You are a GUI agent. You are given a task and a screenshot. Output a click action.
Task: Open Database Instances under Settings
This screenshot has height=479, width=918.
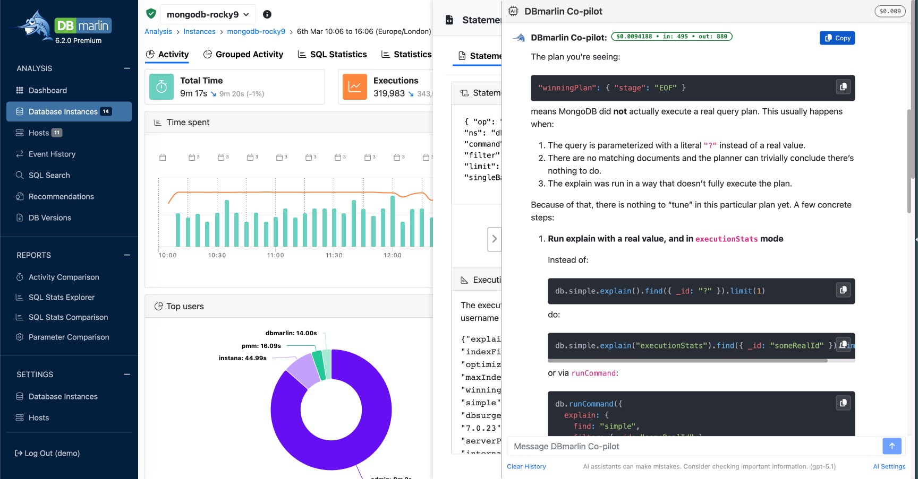pyautogui.click(x=69, y=396)
